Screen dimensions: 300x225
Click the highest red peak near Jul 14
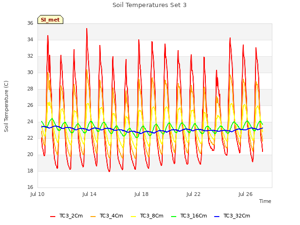[x=87, y=29]
